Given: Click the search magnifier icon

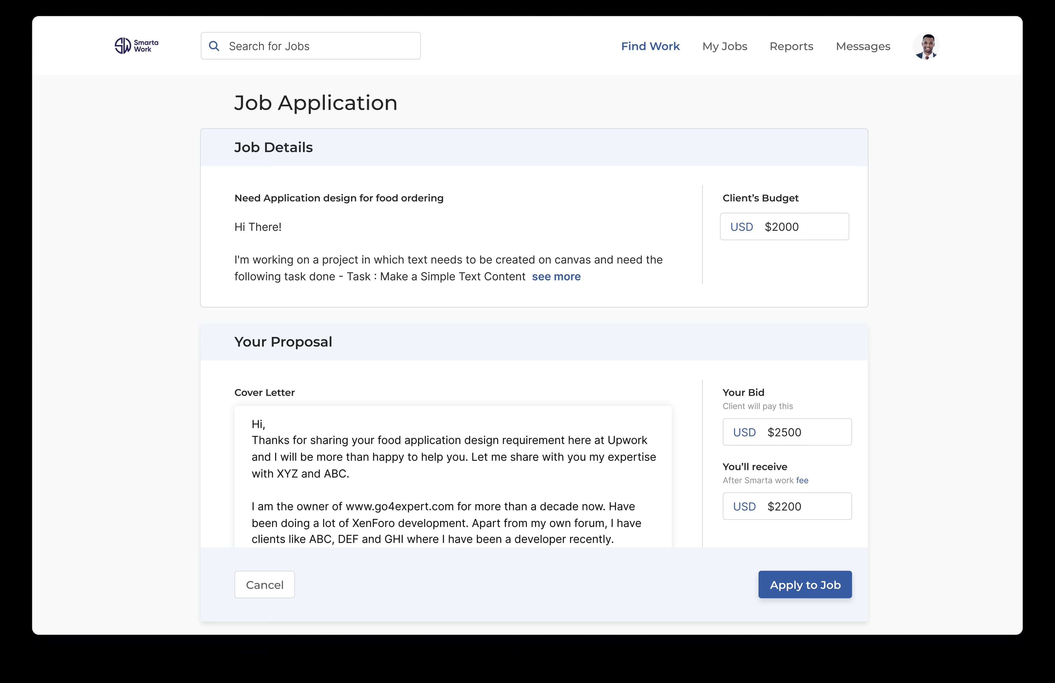Looking at the screenshot, I should (x=215, y=46).
